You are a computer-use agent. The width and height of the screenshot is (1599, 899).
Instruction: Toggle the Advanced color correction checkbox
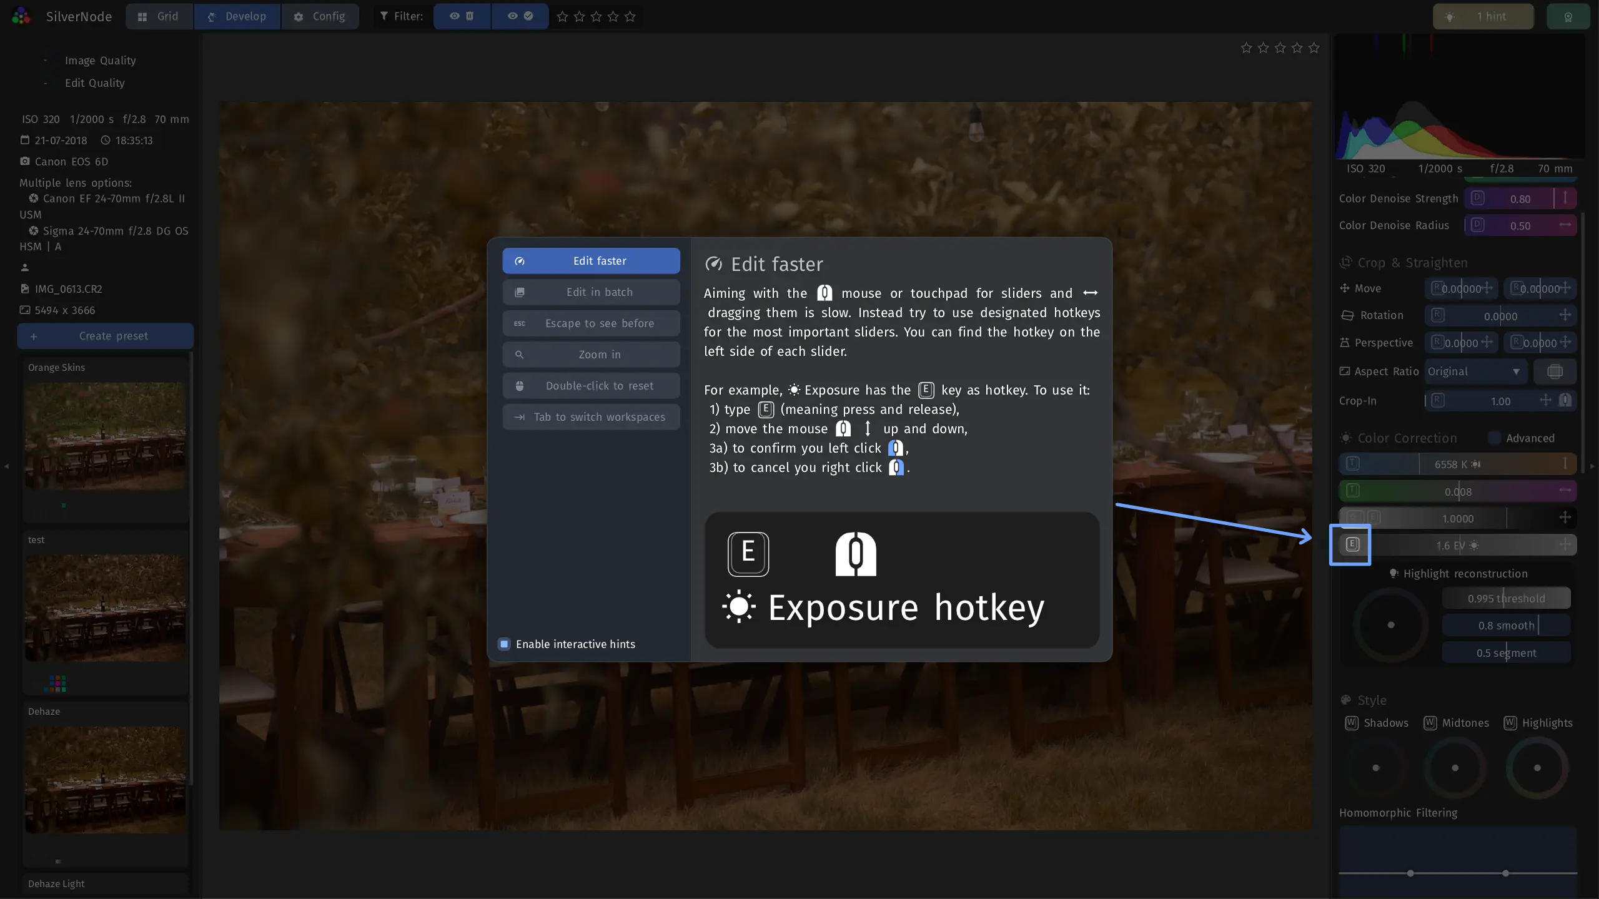pyautogui.click(x=1494, y=438)
